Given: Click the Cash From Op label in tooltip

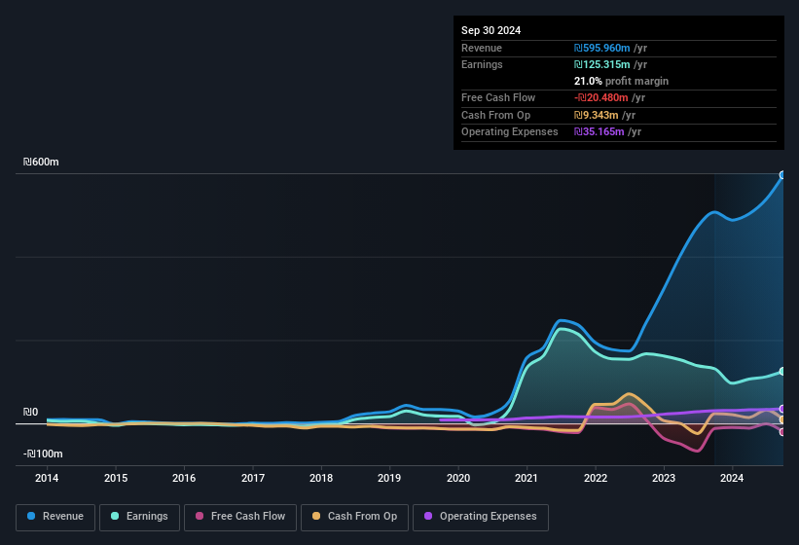Looking at the screenshot, I should coord(495,115).
